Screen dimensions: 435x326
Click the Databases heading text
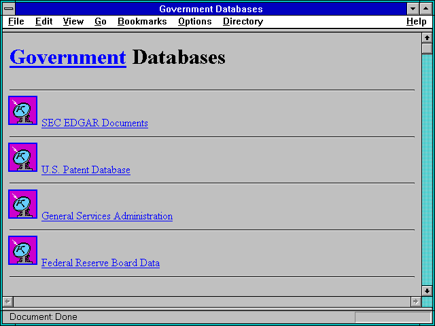pos(179,57)
